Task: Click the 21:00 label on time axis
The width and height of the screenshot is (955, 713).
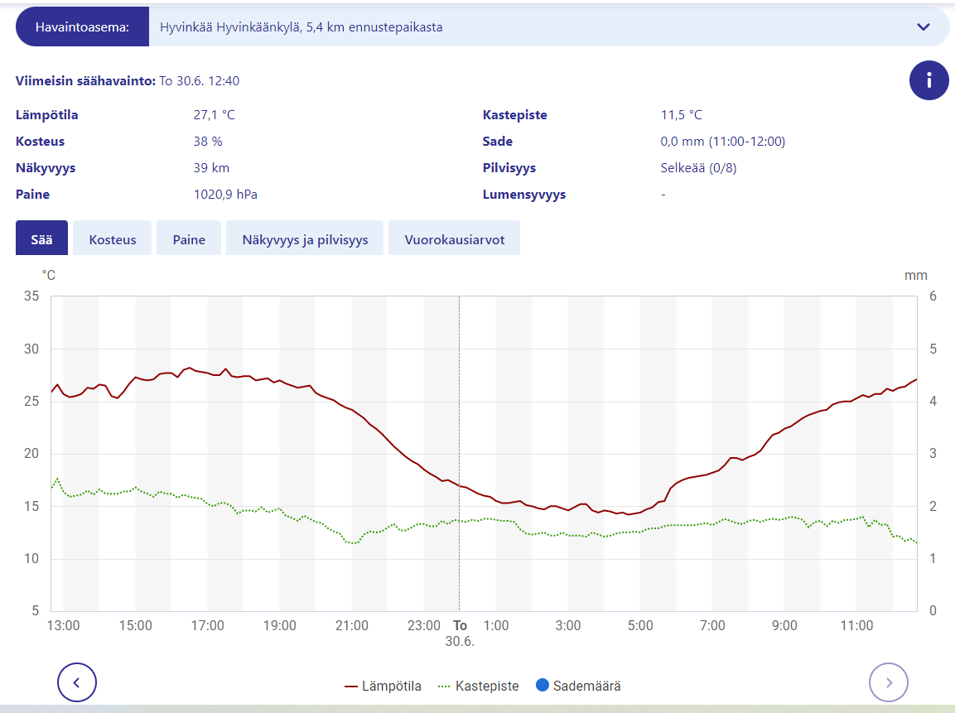Action: [352, 626]
